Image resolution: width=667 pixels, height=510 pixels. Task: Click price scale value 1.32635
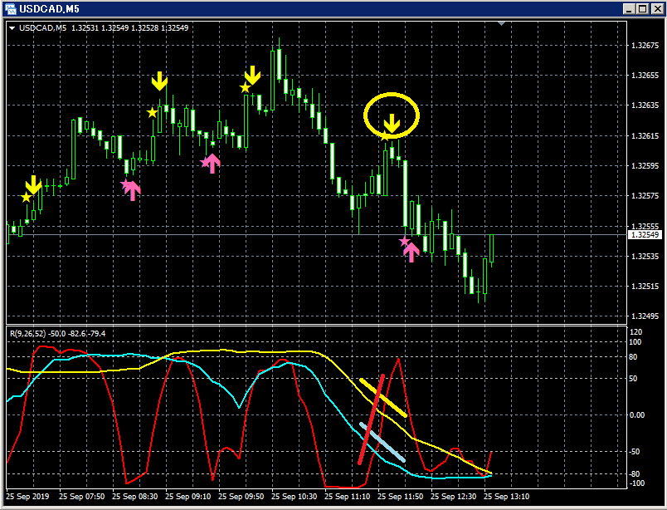click(x=645, y=105)
